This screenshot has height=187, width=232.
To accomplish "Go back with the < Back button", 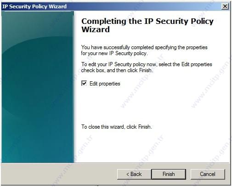I will coord(134,174).
